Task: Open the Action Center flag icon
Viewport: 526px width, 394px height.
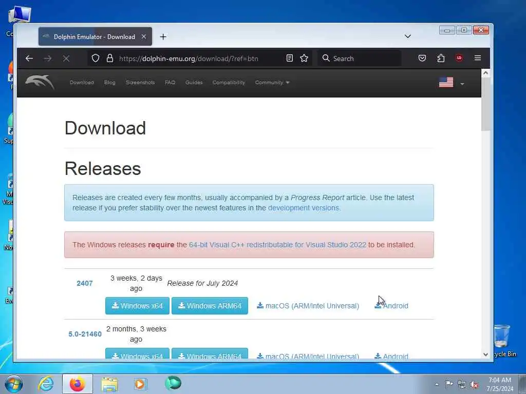Action: [x=449, y=384]
